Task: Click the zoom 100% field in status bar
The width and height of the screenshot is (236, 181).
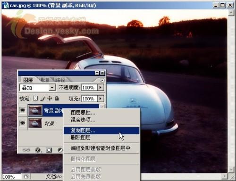Action: coord(11,177)
